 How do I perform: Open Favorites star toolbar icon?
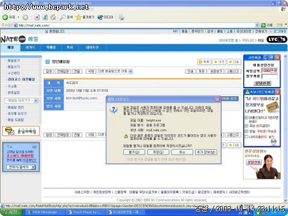point(78,17)
